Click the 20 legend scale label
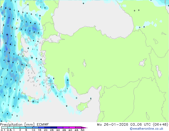This screenshot has width=169, height=131. coord(46,130)
